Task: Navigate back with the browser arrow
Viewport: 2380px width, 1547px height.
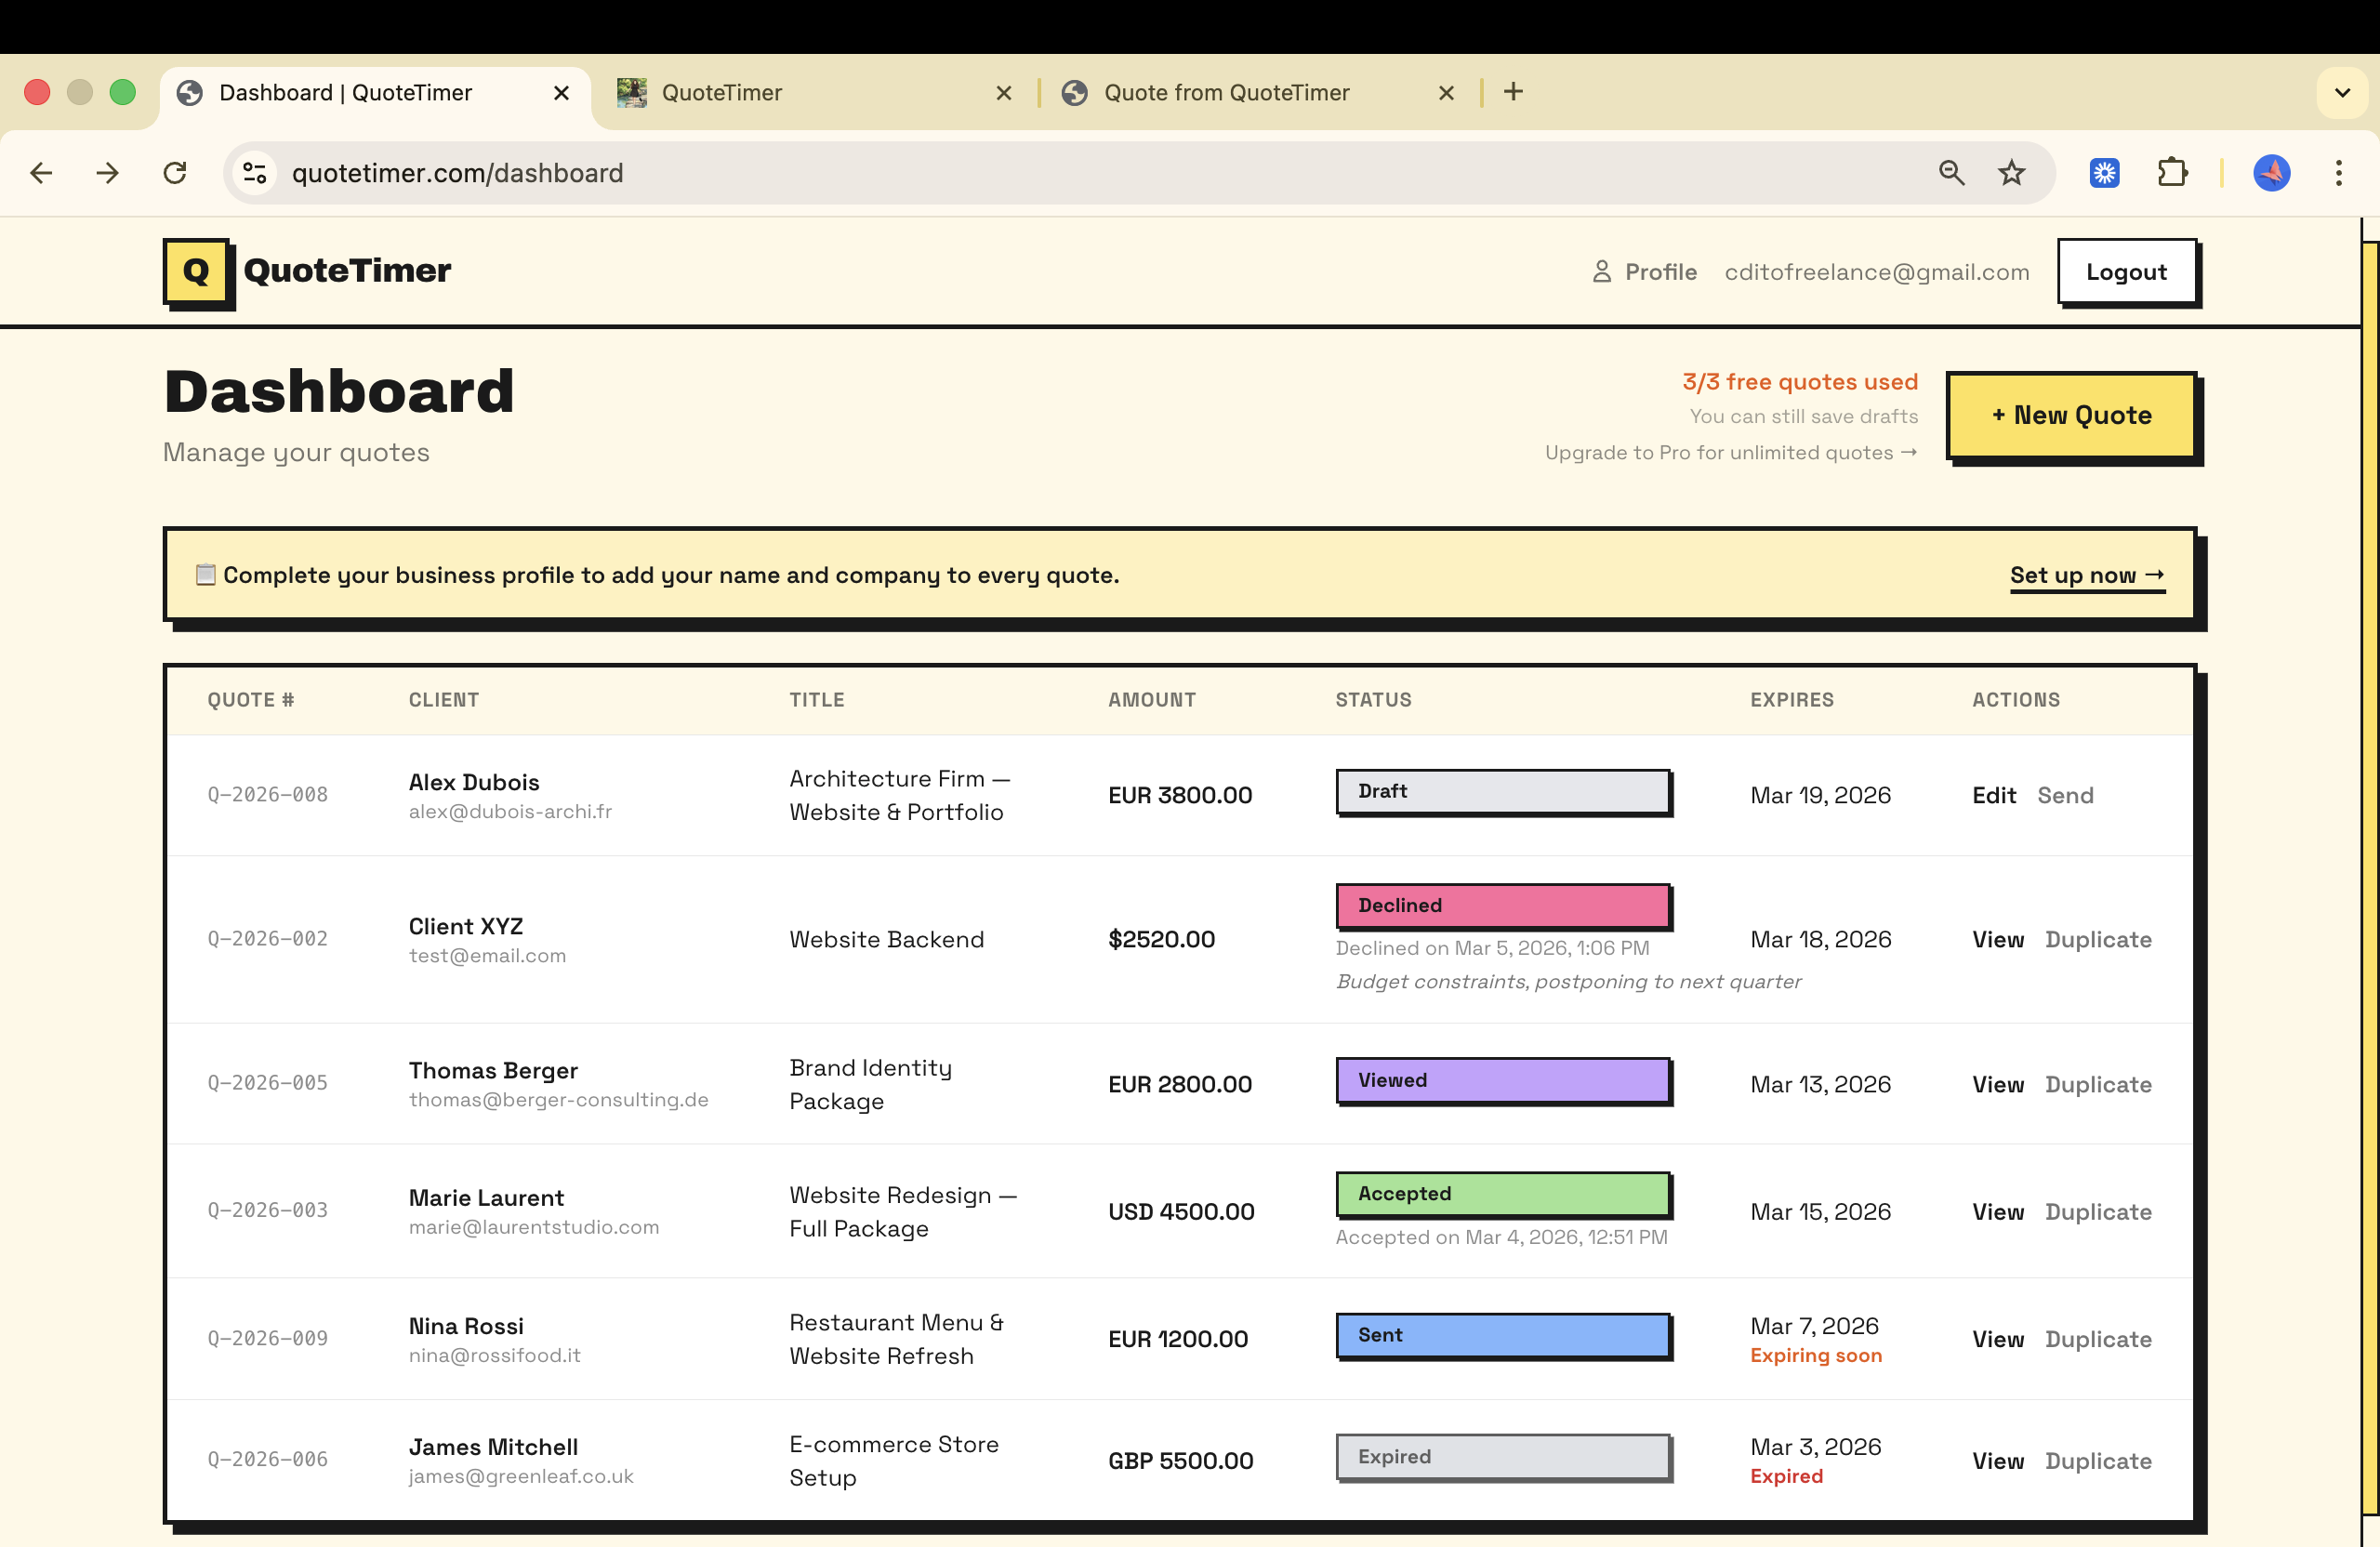Action: point(41,172)
